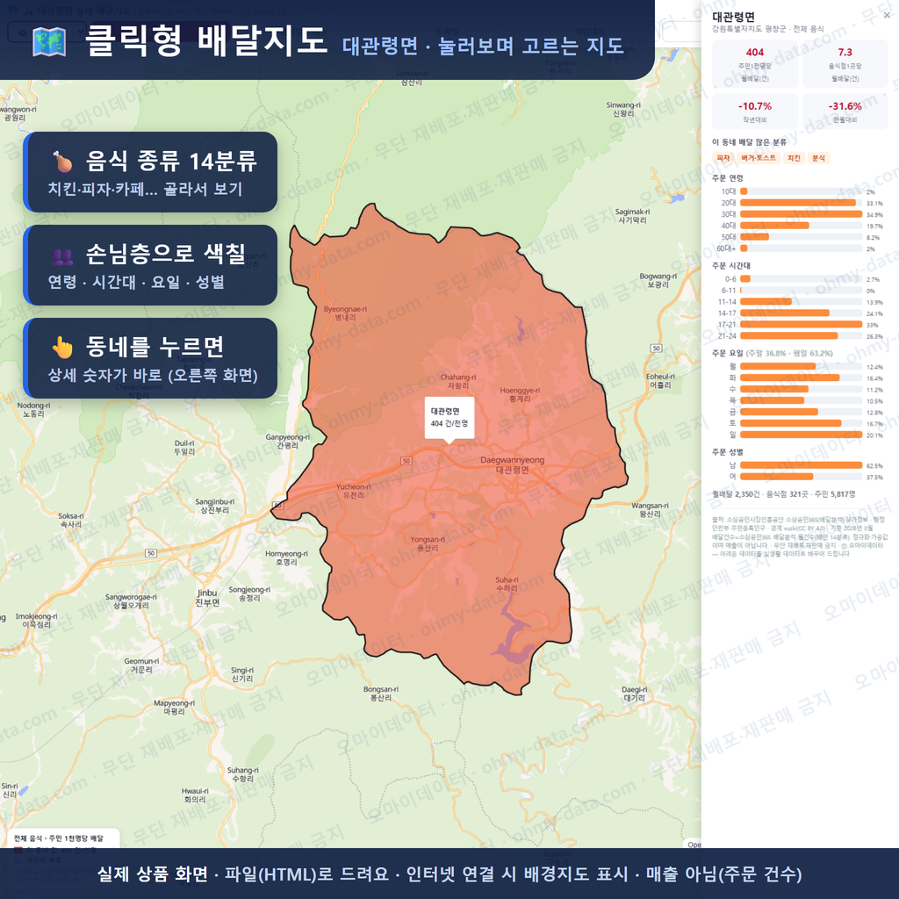Click the 동네를 누르면 card
The width and height of the screenshot is (899, 899).
[x=150, y=358]
